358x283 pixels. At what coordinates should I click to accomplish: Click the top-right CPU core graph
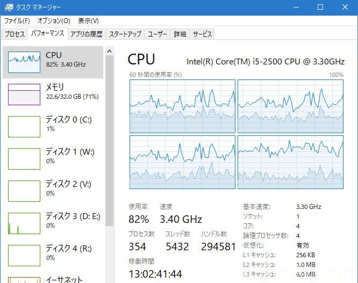(290, 106)
